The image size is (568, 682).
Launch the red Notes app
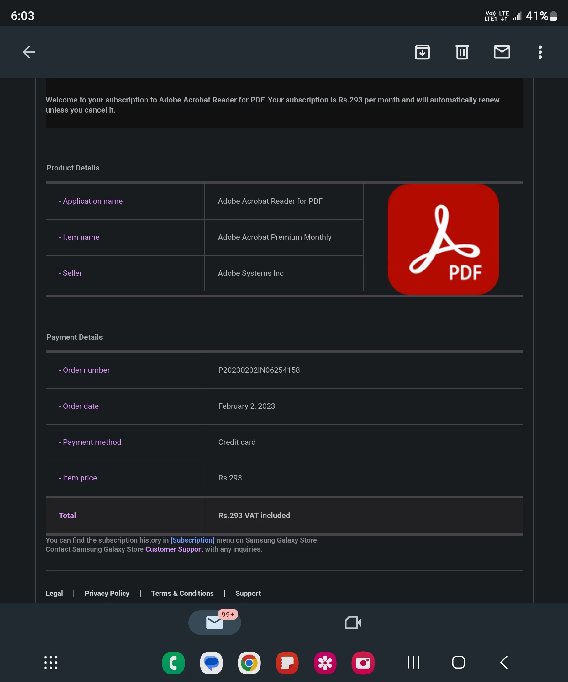click(287, 663)
